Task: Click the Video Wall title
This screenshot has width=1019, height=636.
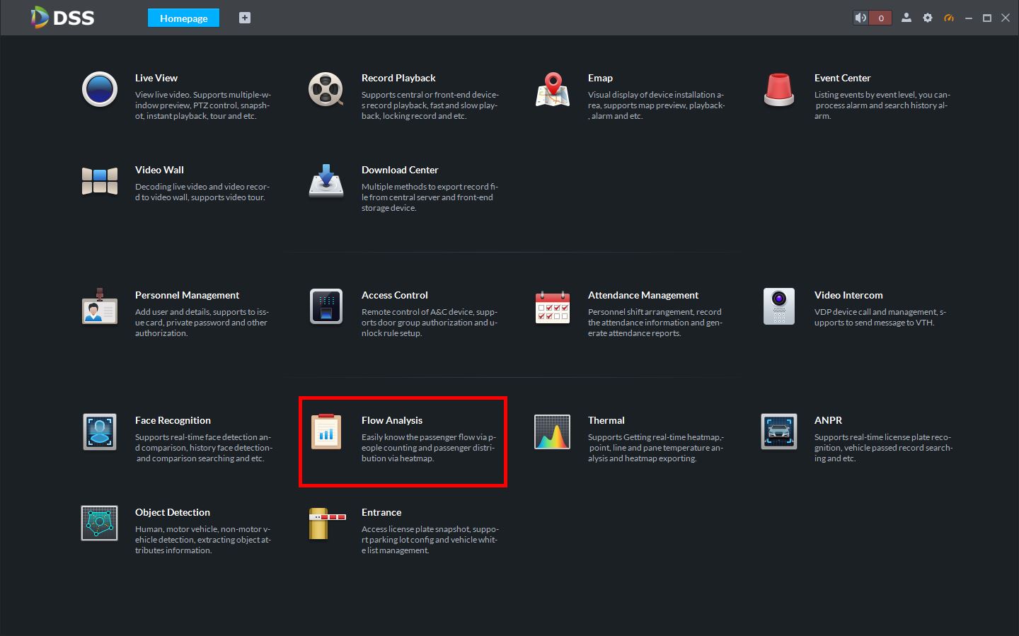Action: pos(159,170)
